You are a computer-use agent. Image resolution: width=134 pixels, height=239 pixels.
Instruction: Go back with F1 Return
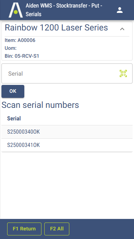pyautogui.click(x=24, y=229)
